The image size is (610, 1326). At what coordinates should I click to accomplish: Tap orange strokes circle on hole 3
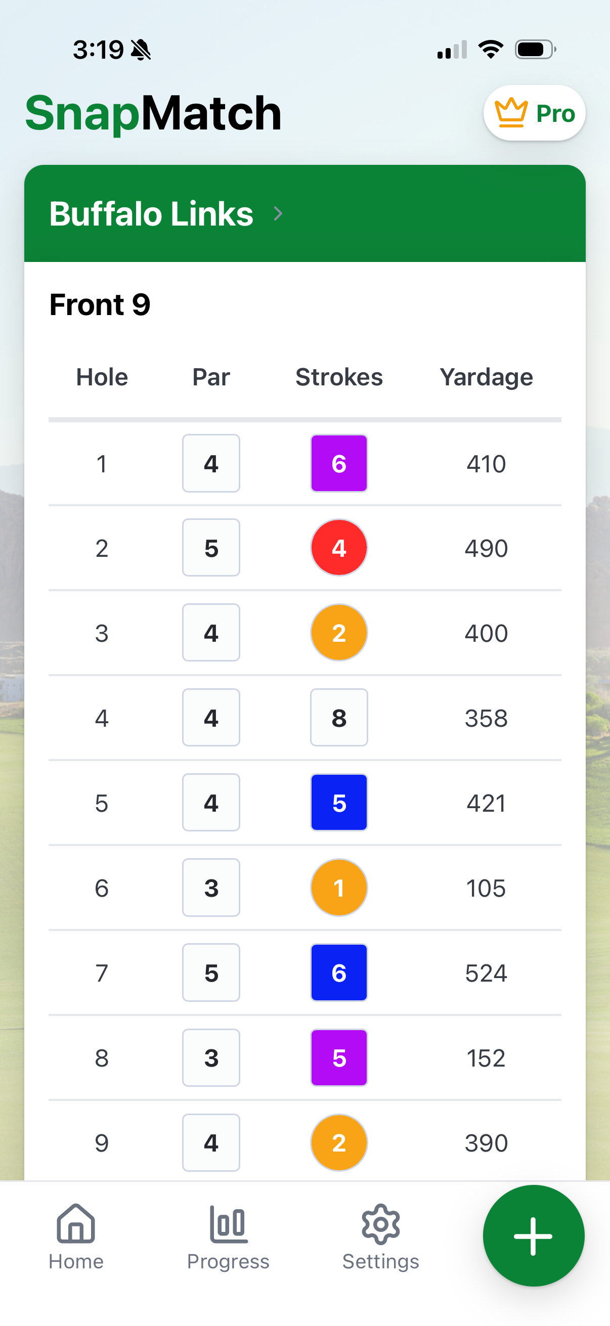click(339, 633)
